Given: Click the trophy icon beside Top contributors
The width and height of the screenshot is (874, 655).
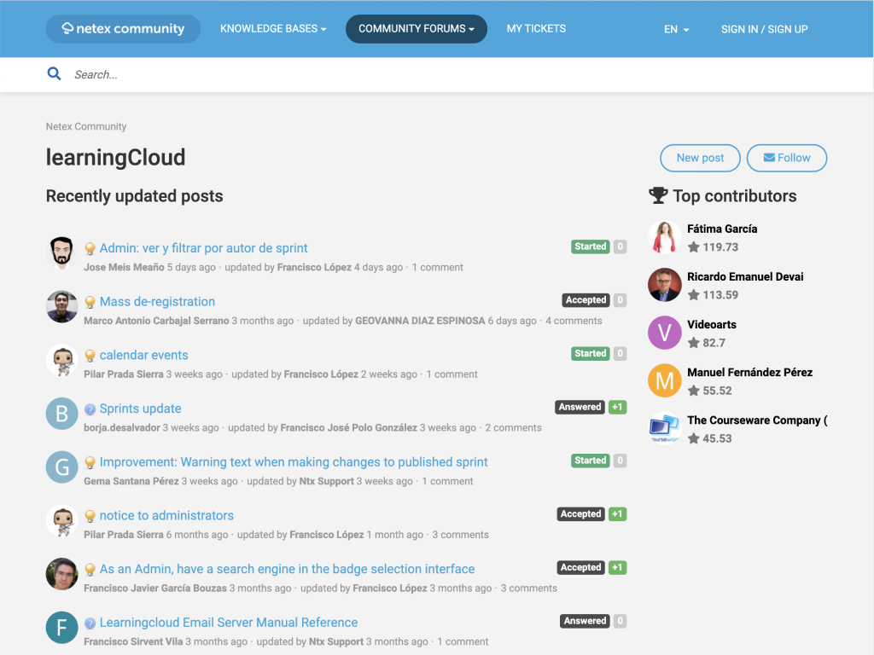Looking at the screenshot, I should (x=658, y=195).
